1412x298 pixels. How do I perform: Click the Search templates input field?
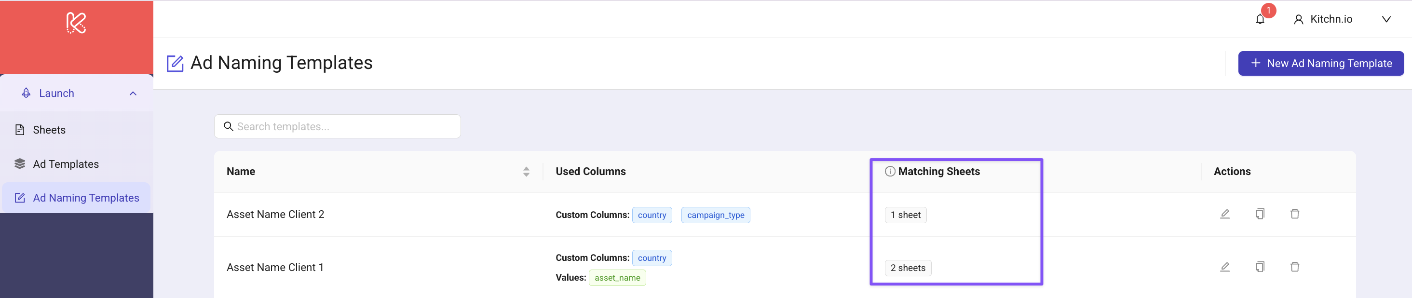pos(337,126)
